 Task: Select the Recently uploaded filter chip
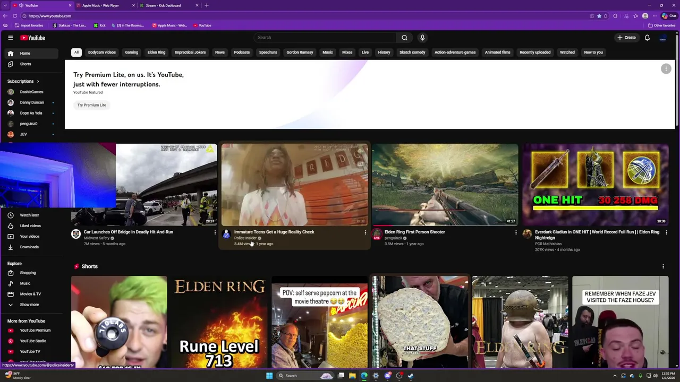point(535,53)
